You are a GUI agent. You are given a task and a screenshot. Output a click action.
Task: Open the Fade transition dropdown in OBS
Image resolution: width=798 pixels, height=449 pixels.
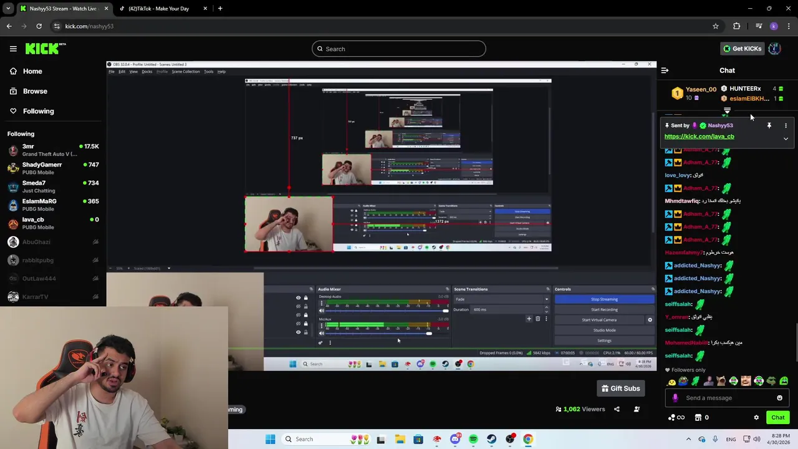point(502,299)
